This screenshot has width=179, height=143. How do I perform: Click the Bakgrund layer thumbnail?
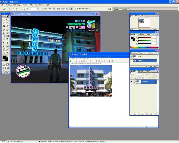[138, 82]
